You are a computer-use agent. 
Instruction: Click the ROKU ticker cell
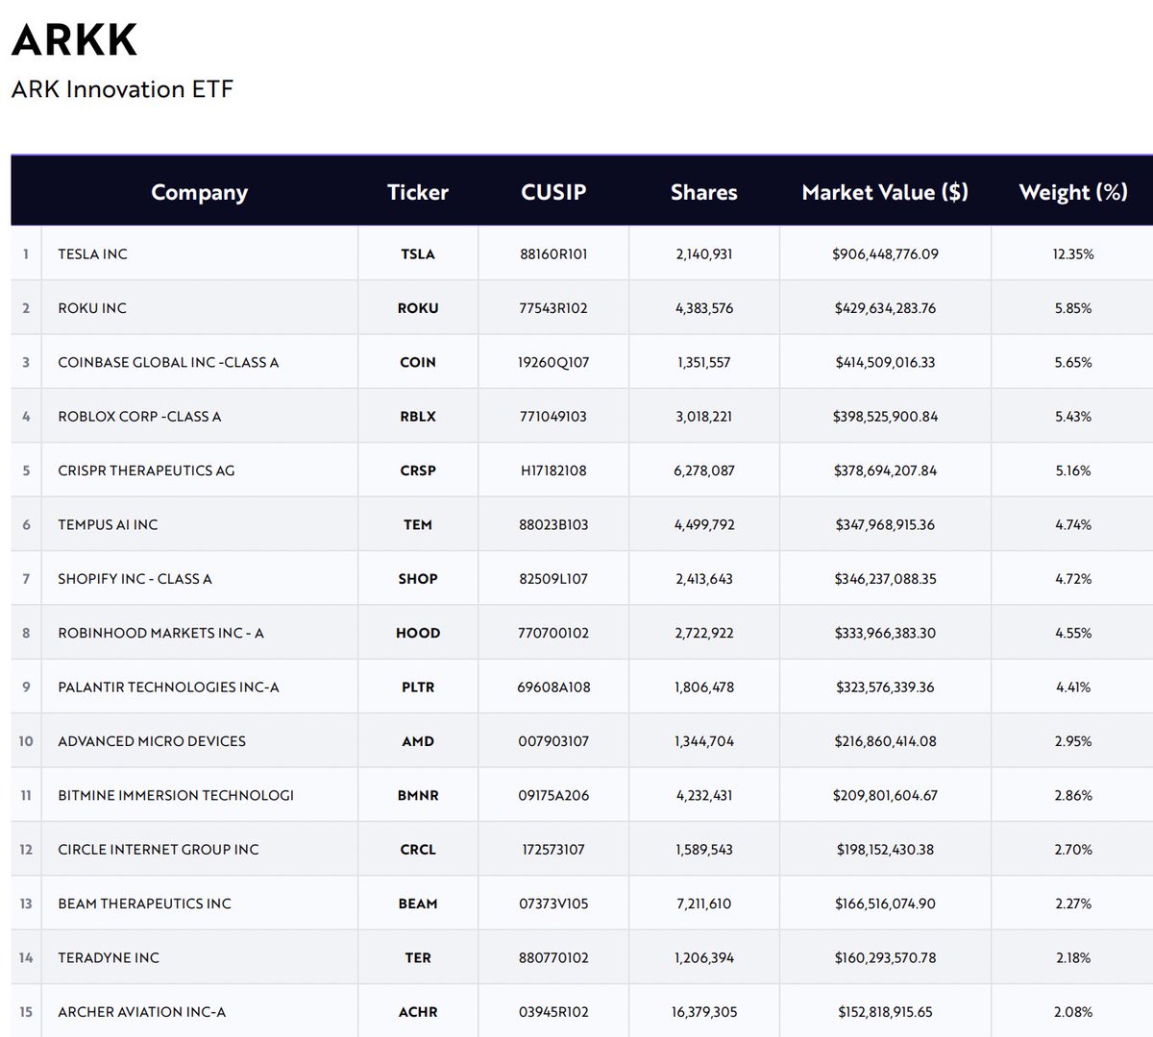point(418,308)
